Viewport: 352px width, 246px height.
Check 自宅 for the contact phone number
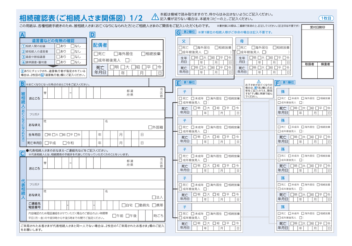click(x=124, y=205)
